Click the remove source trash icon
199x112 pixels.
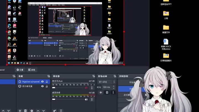tap(25, 110)
